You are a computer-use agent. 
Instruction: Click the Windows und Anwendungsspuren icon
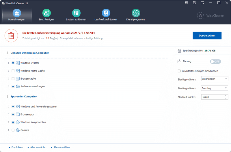18,107
